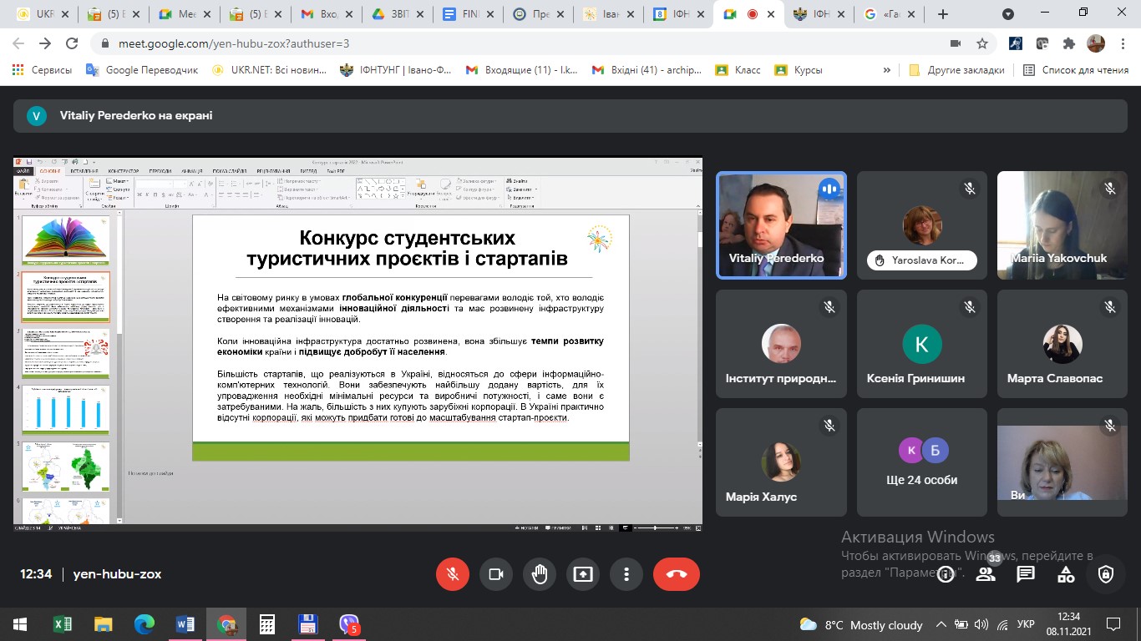Image resolution: width=1141 pixels, height=641 pixels.
Task: Open Word from the Windows taskbar
Action: point(185,624)
